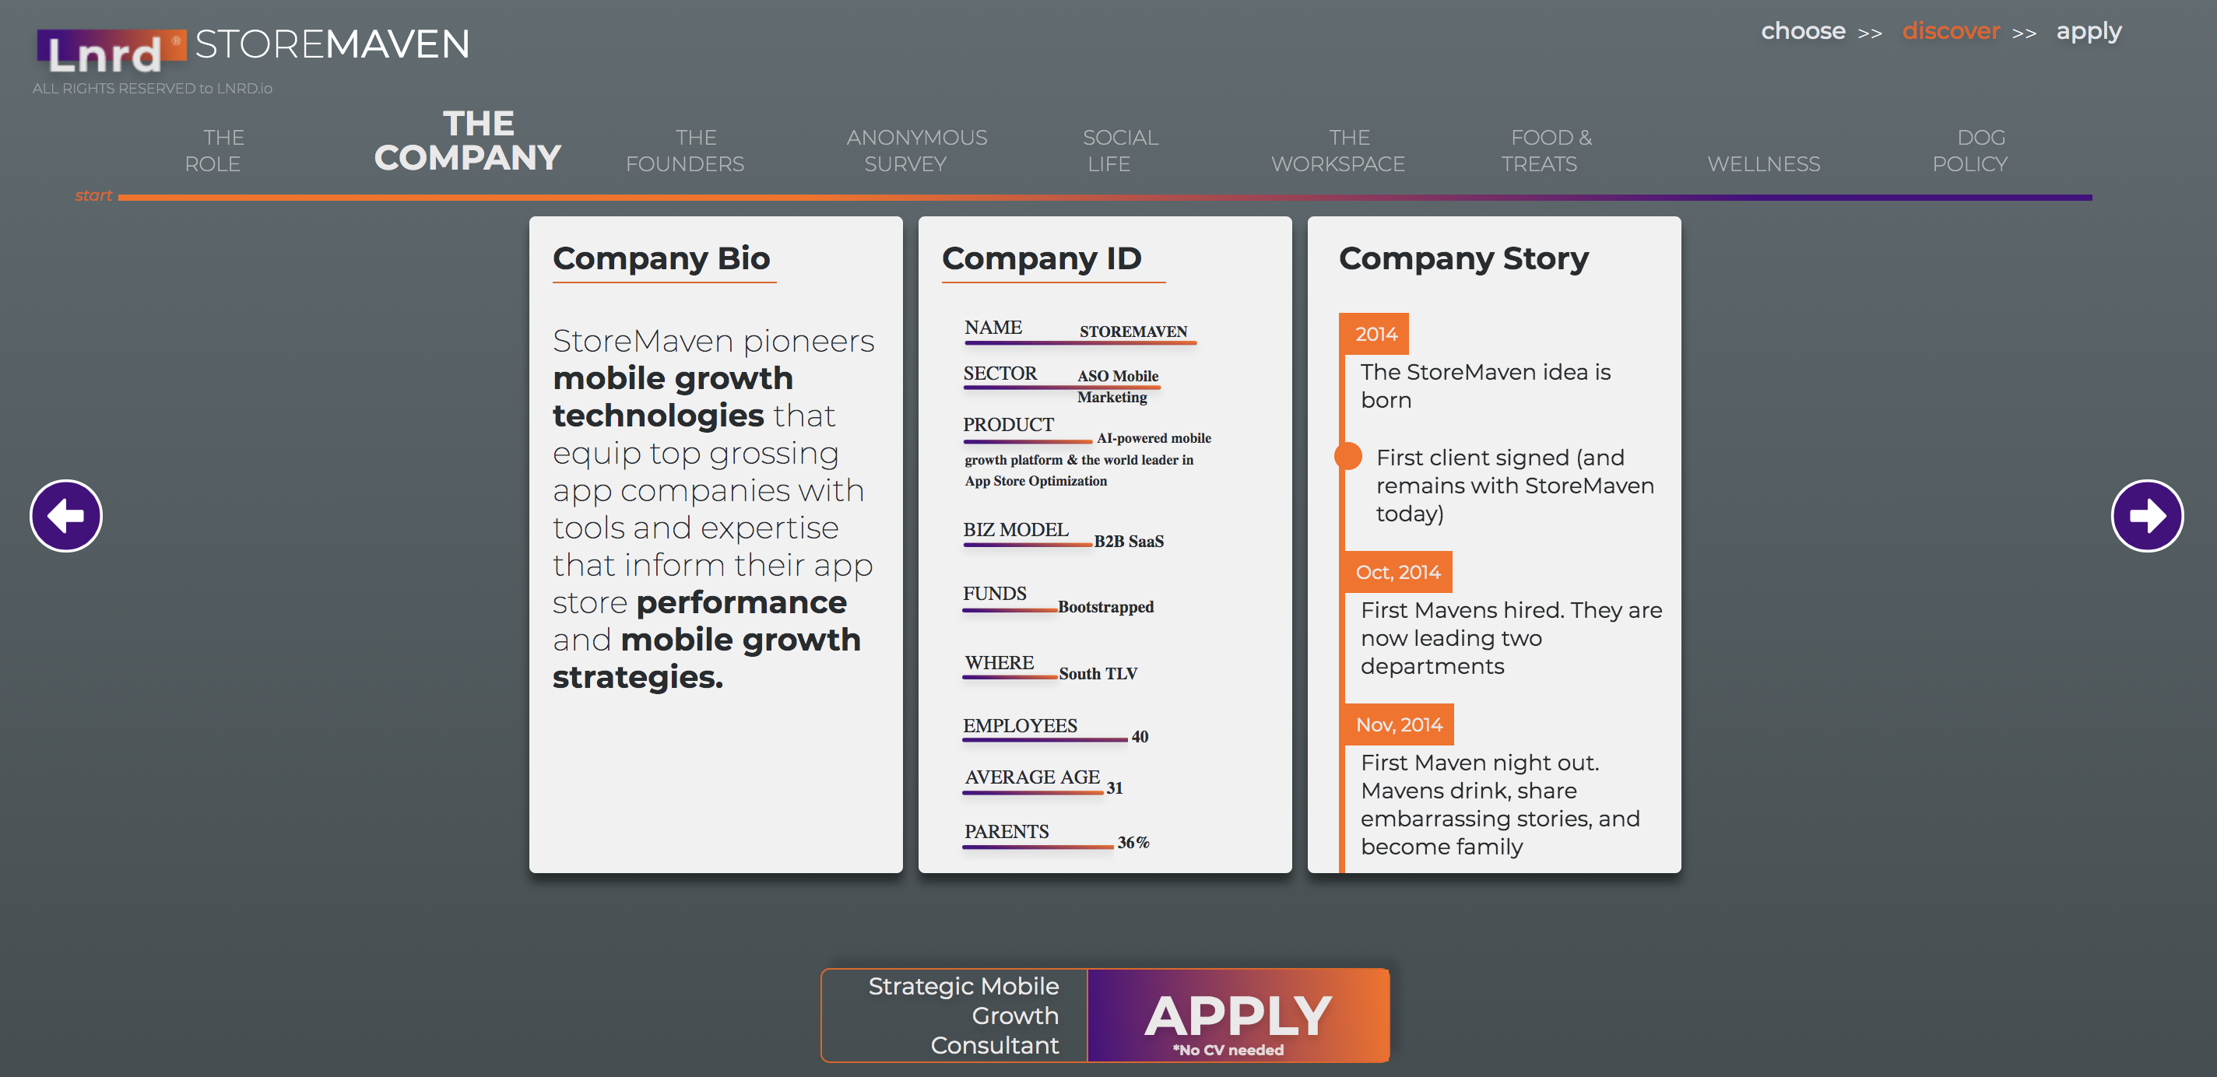Click the discover step link

pos(1950,32)
